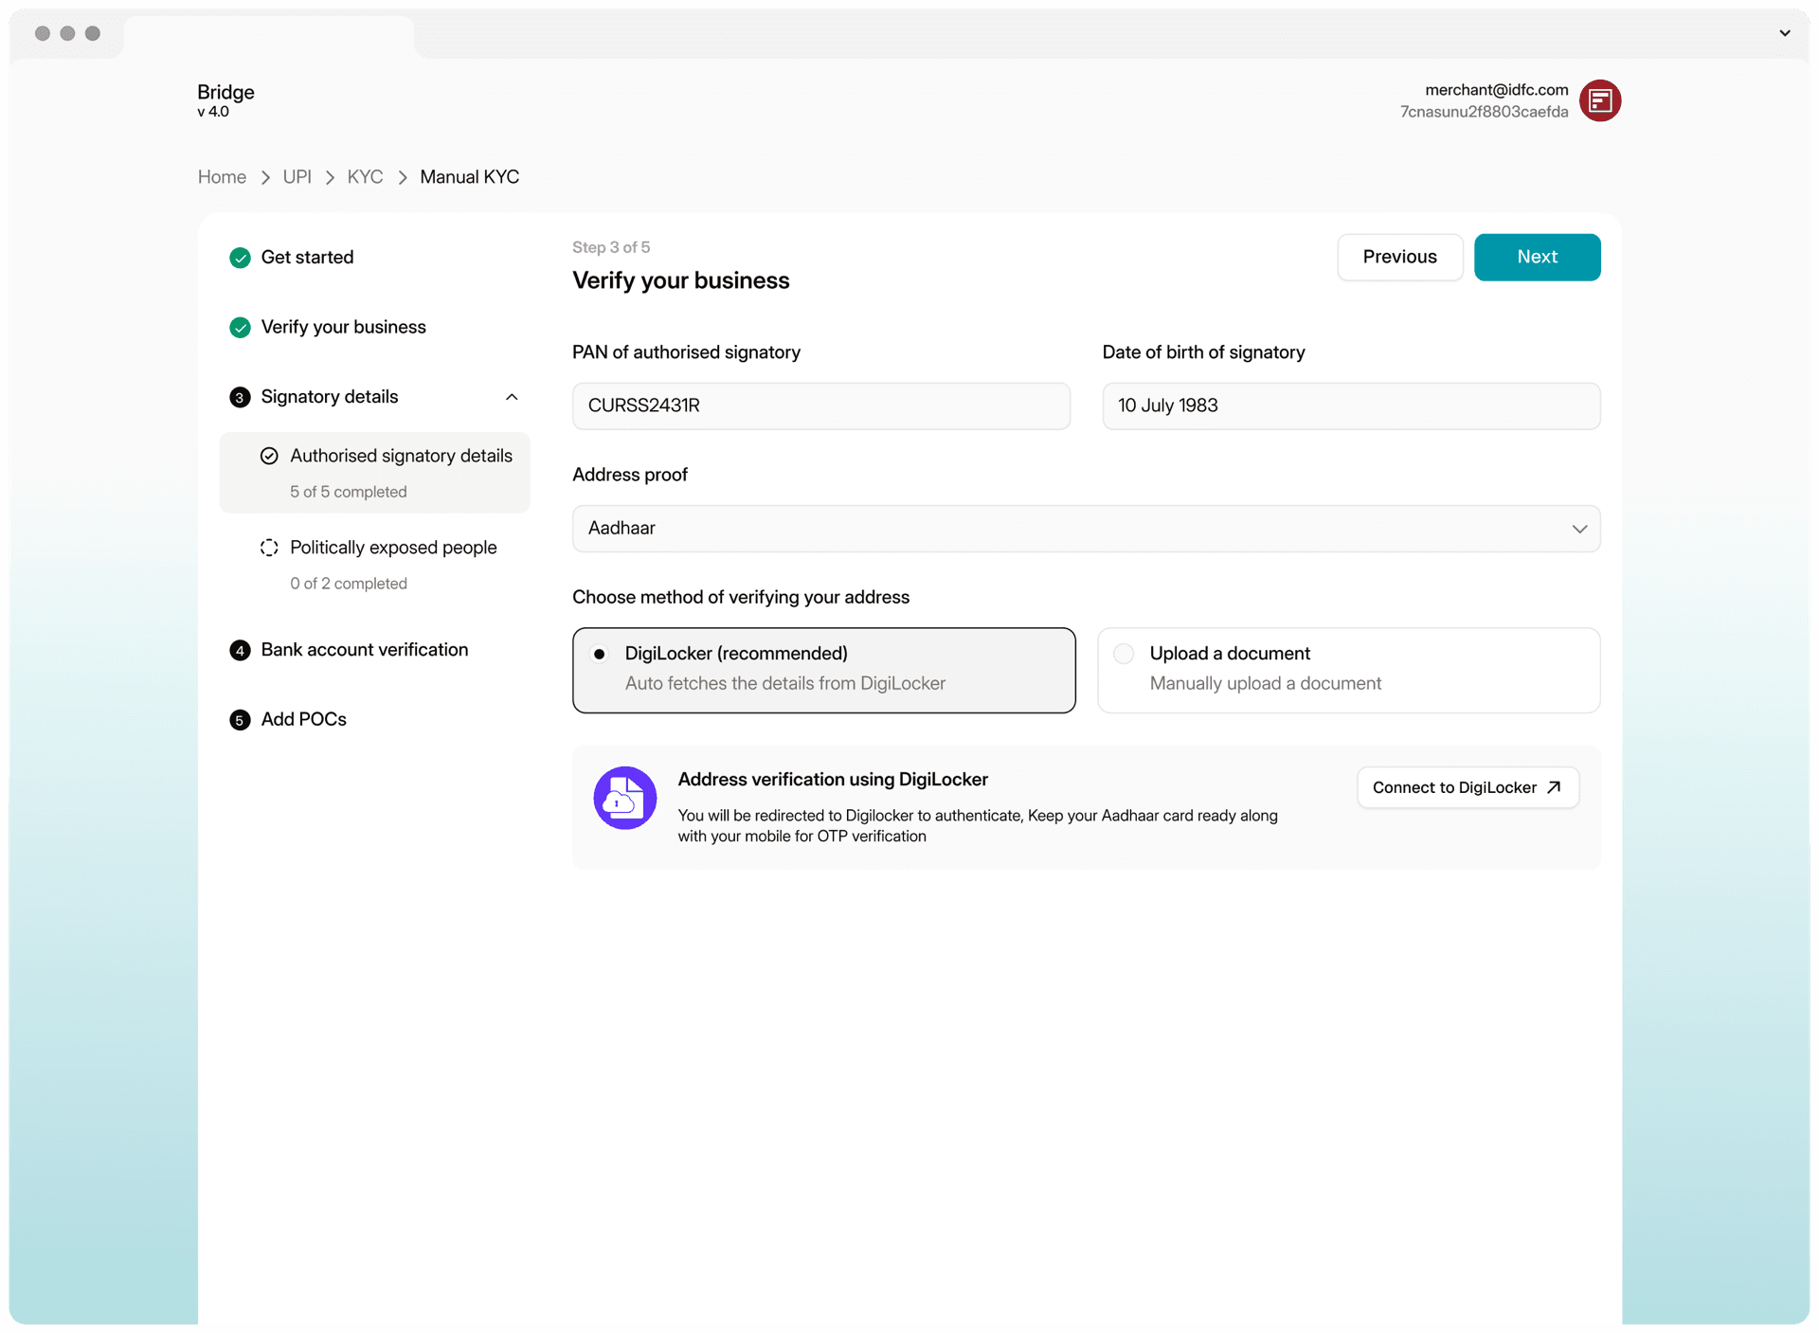Select Authorised signatory details sub-step
The height and width of the screenshot is (1333, 1819).
pos(374,473)
